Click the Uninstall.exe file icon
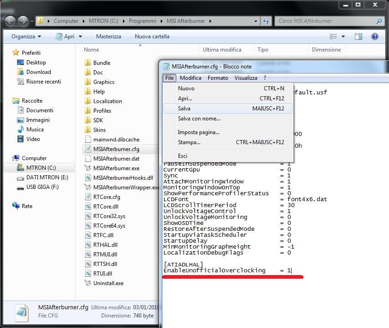This screenshot has width=389, height=328. (87, 283)
